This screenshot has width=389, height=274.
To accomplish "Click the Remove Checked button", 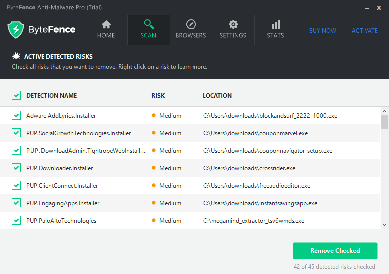I will pyautogui.click(x=335, y=251).
